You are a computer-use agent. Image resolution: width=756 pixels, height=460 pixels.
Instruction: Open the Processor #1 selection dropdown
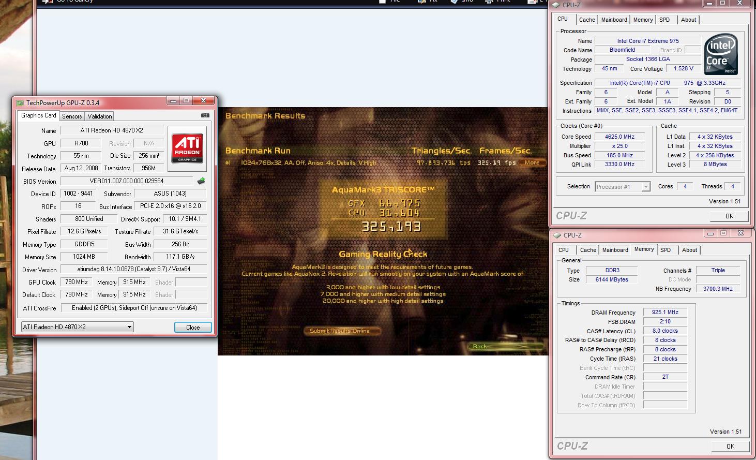[623, 187]
